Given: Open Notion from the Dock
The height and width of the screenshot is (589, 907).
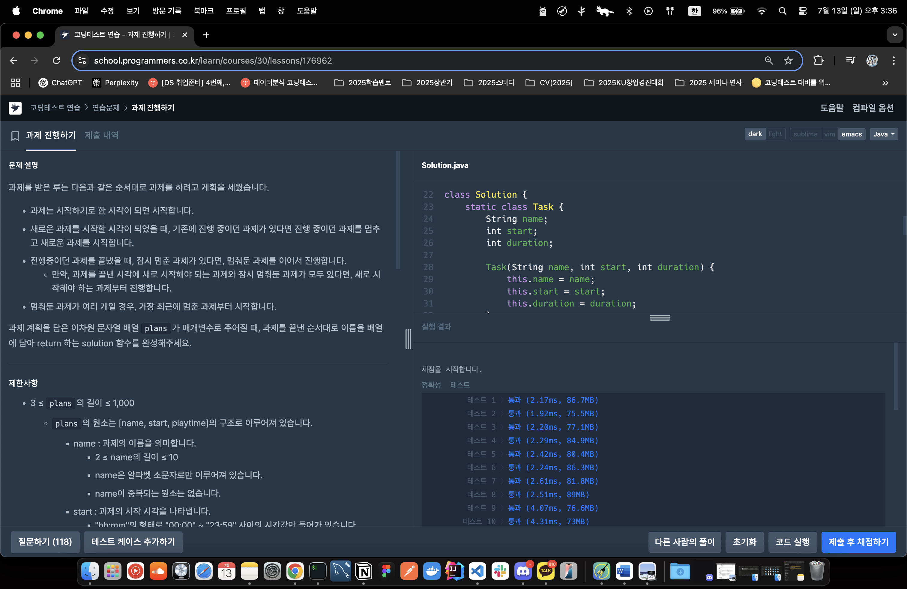Looking at the screenshot, I should [x=364, y=571].
